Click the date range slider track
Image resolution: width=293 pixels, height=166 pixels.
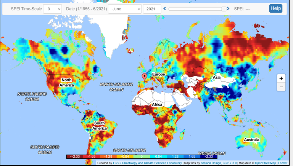(x=196, y=9)
